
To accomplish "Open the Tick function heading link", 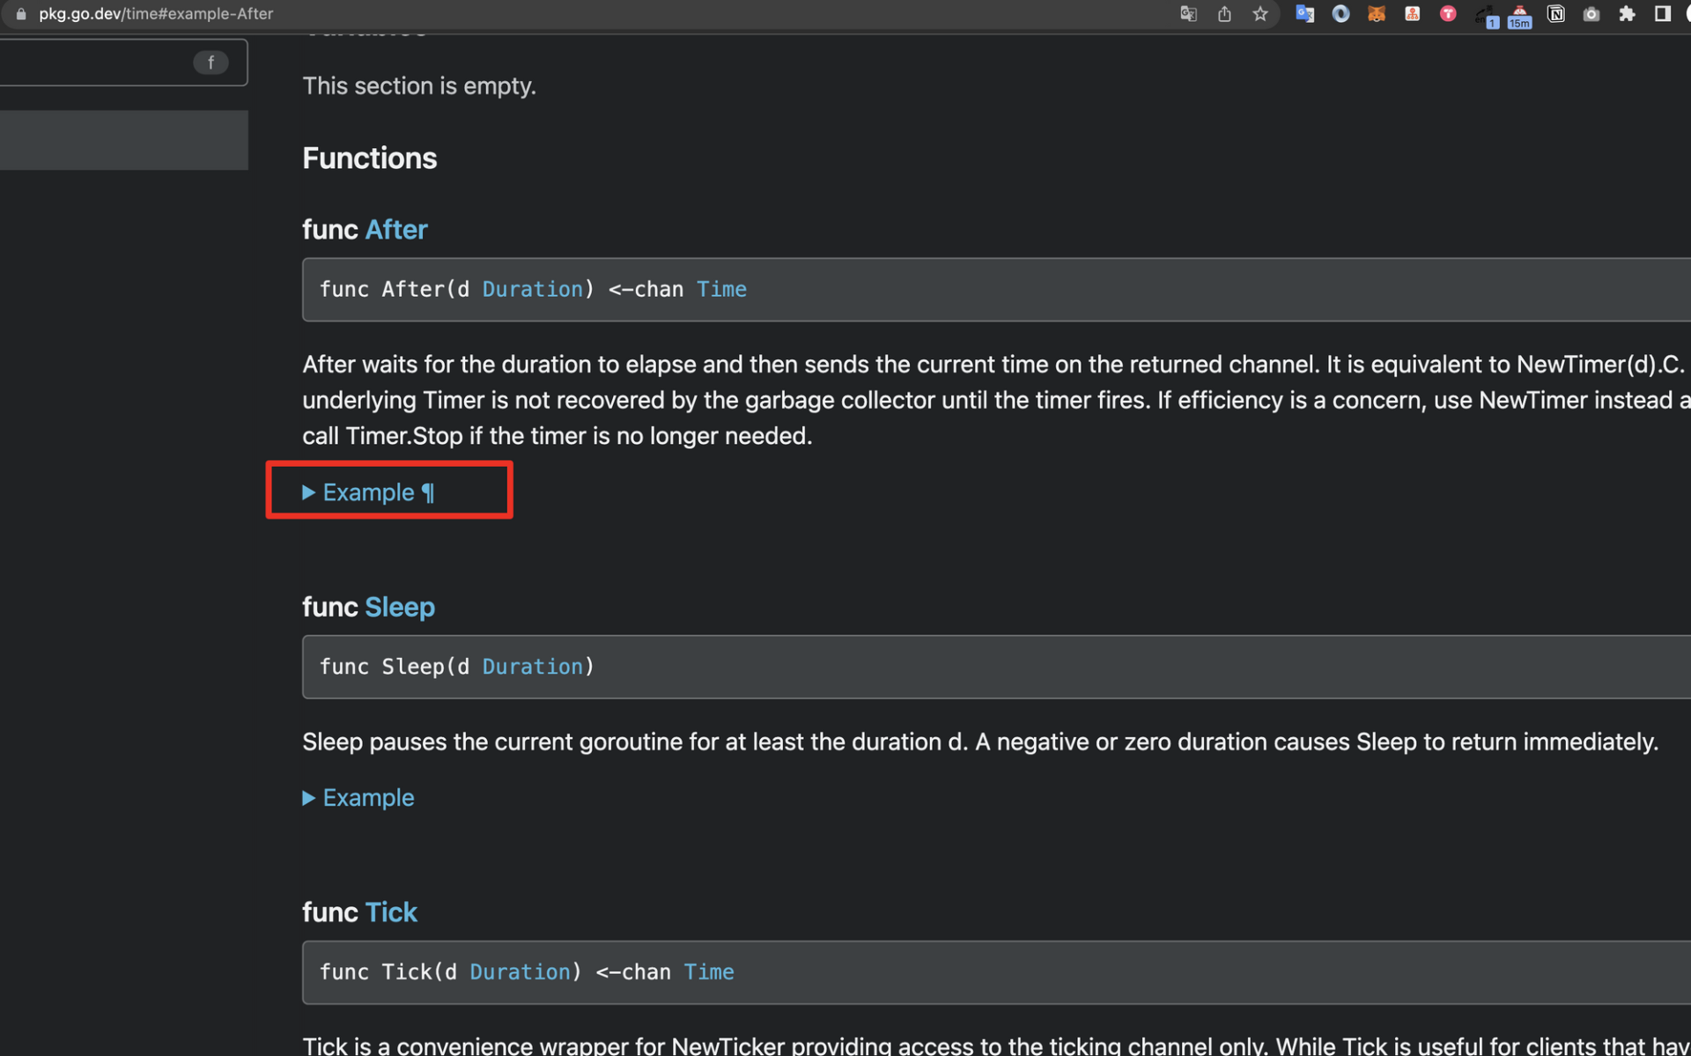I will (390, 912).
